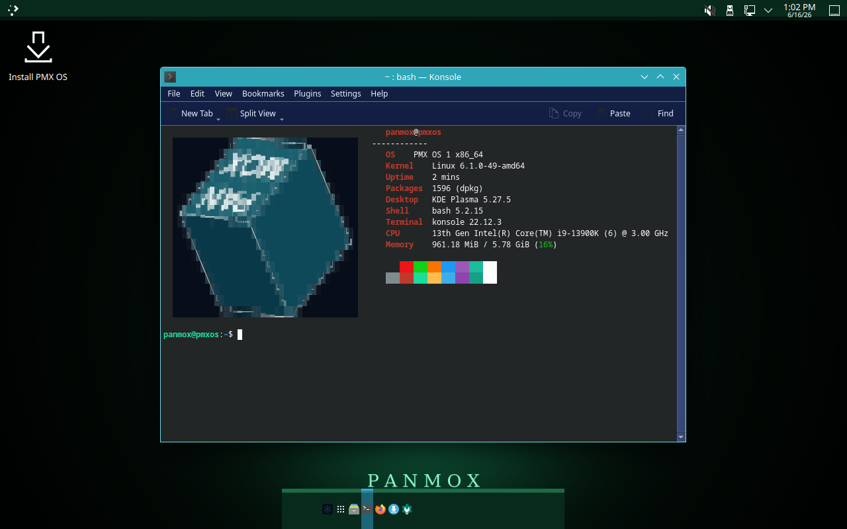Click the "1596 (dpkg)" packages value
The image size is (847, 529).
[x=458, y=188]
